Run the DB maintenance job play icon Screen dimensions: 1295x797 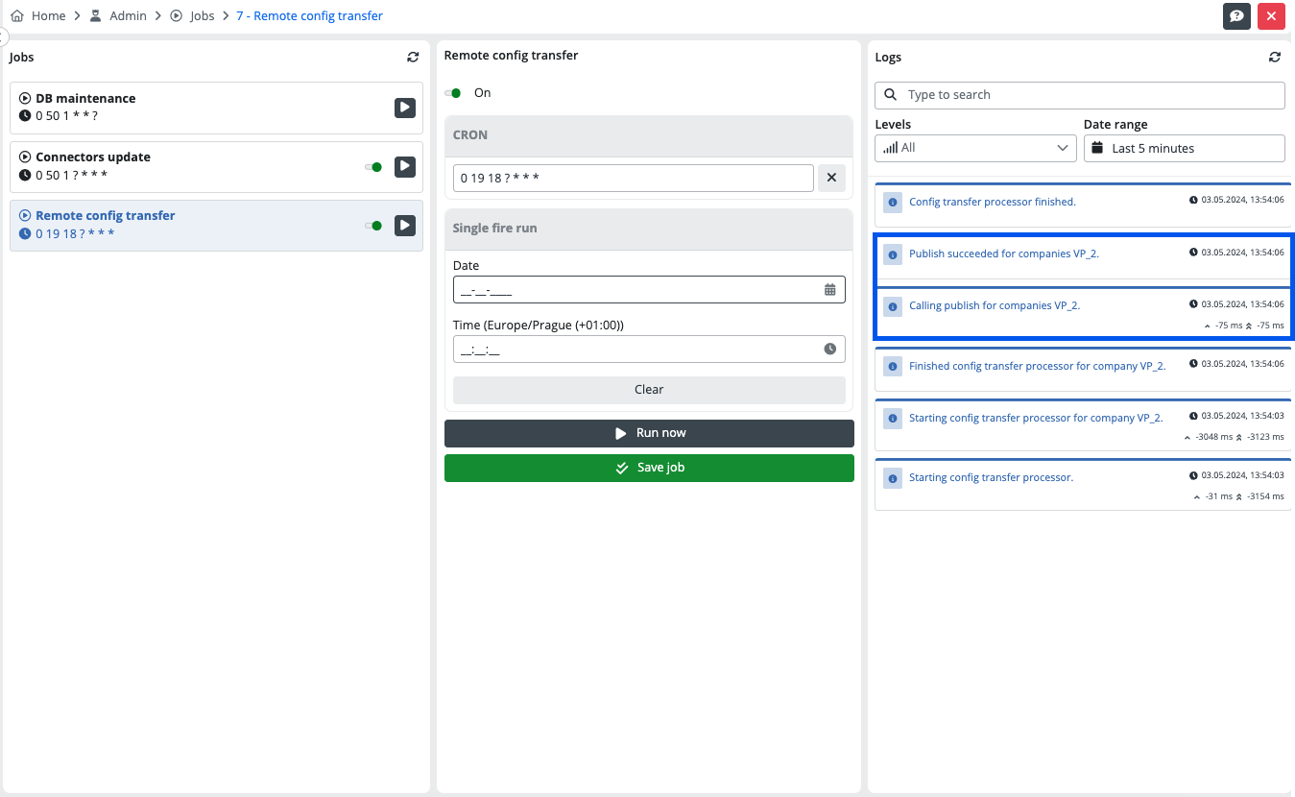pos(405,108)
